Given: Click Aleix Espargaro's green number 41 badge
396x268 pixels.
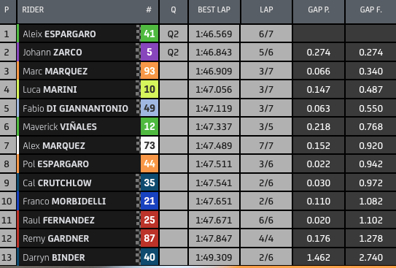Looking at the screenshot, I should [x=150, y=34].
